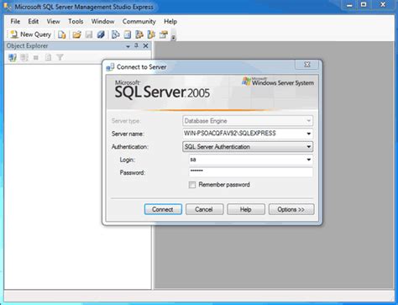Click the Login text field containing sa
398x305 pixels.
click(x=247, y=160)
